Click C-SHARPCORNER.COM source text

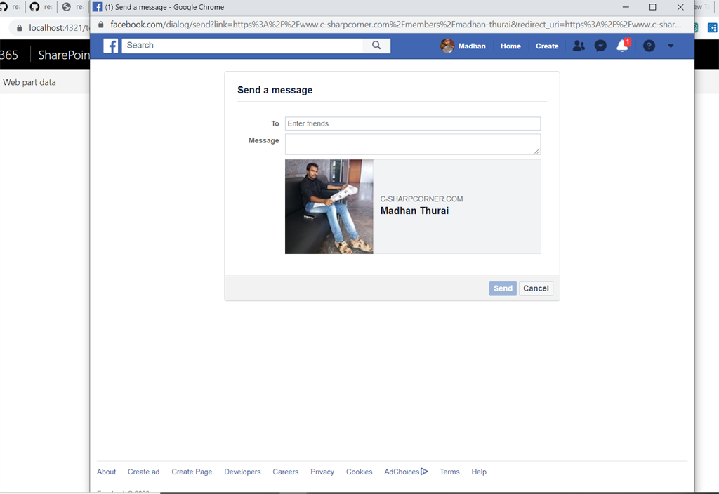[x=421, y=199]
